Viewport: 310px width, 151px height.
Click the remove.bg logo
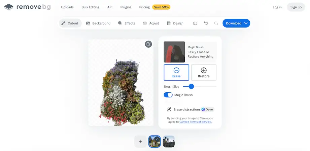[x=27, y=7]
